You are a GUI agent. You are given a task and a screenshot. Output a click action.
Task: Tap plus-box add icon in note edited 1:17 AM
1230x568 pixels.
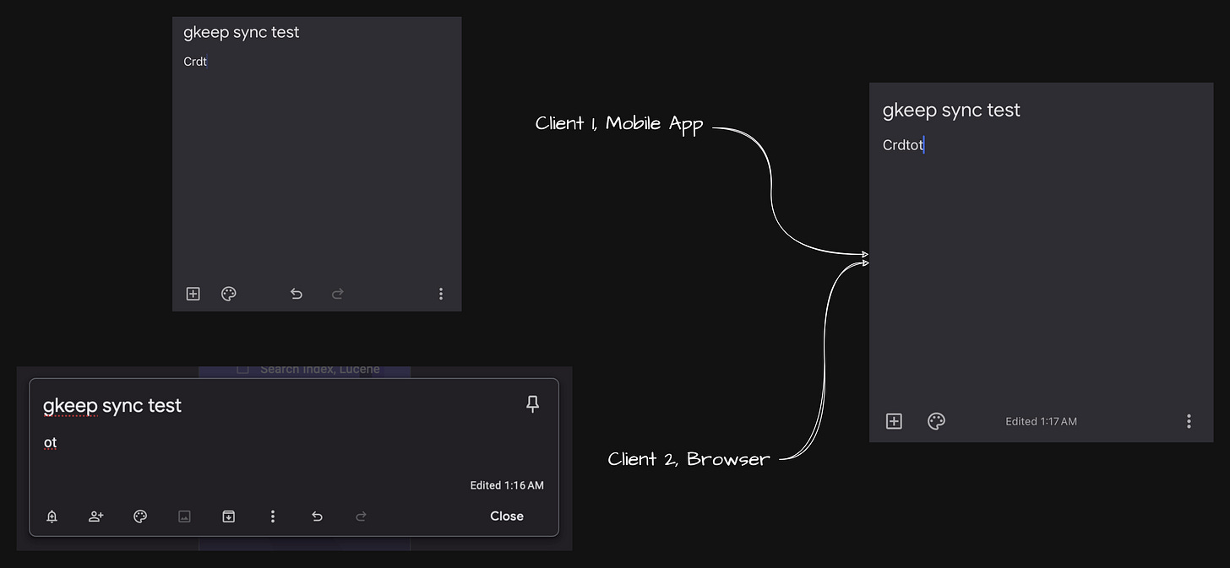pos(894,421)
